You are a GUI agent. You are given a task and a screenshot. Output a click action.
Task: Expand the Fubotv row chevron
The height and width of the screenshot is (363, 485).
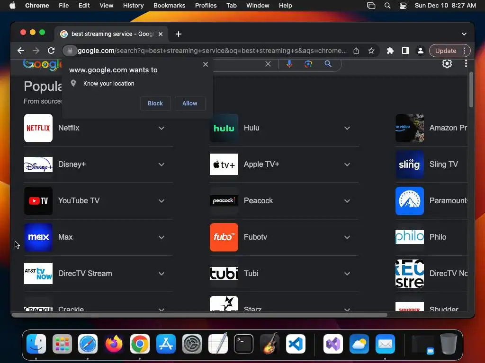(x=347, y=237)
